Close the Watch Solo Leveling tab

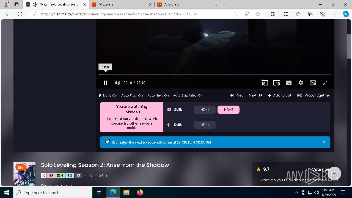(x=84, y=4)
